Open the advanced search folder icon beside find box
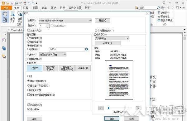 tap(137, 8)
